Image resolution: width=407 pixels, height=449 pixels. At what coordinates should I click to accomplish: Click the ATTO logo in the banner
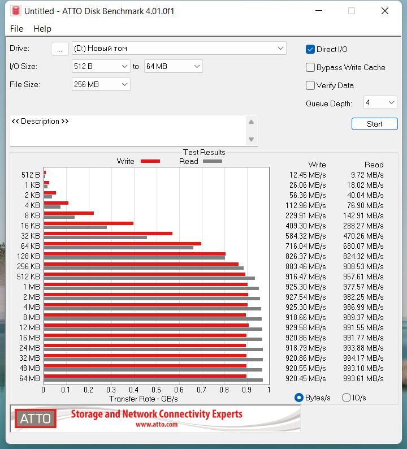coord(36,418)
